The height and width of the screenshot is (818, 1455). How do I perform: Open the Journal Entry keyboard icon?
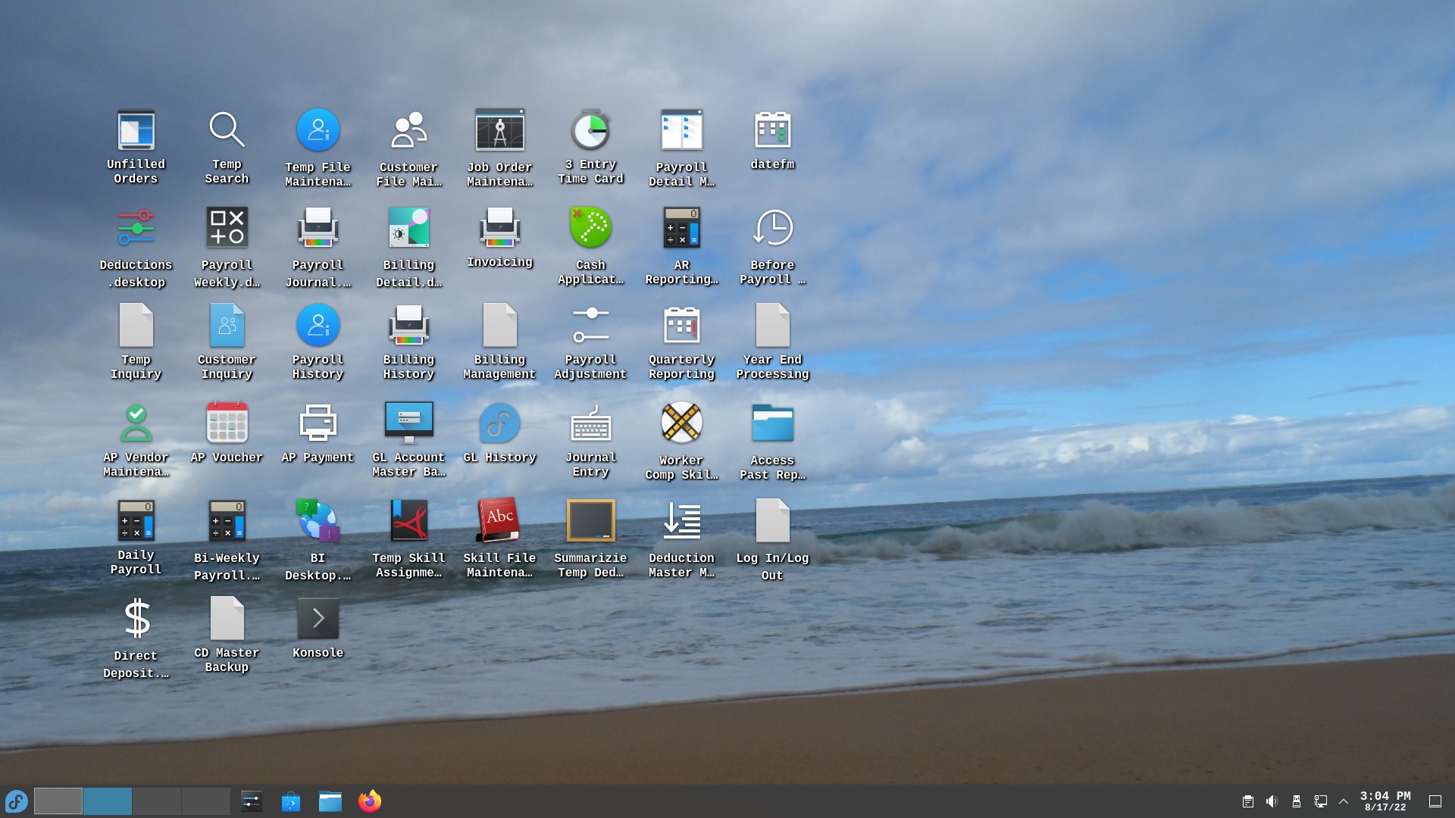pos(590,423)
